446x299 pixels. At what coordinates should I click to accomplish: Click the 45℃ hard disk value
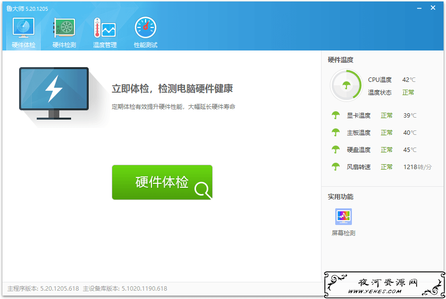410,149
